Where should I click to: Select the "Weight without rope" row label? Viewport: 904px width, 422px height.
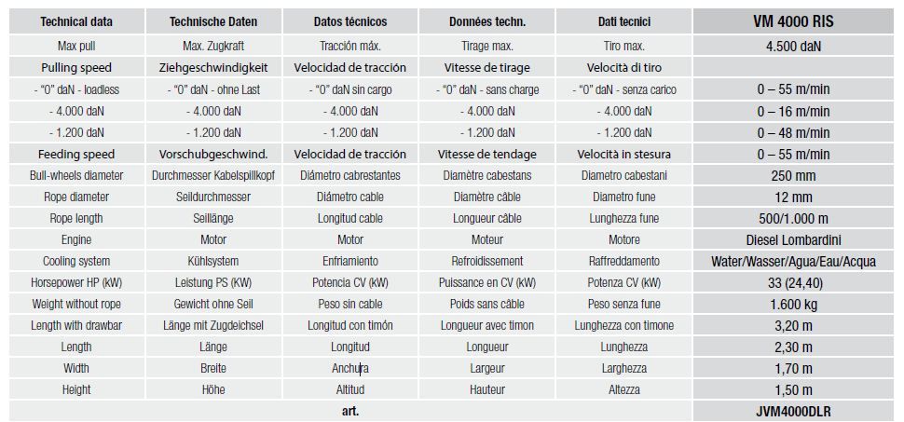[78, 304]
